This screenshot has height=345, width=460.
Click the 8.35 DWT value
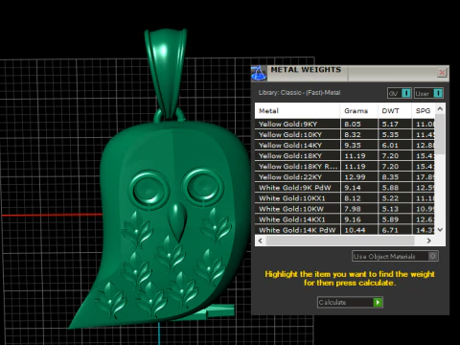(390, 176)
